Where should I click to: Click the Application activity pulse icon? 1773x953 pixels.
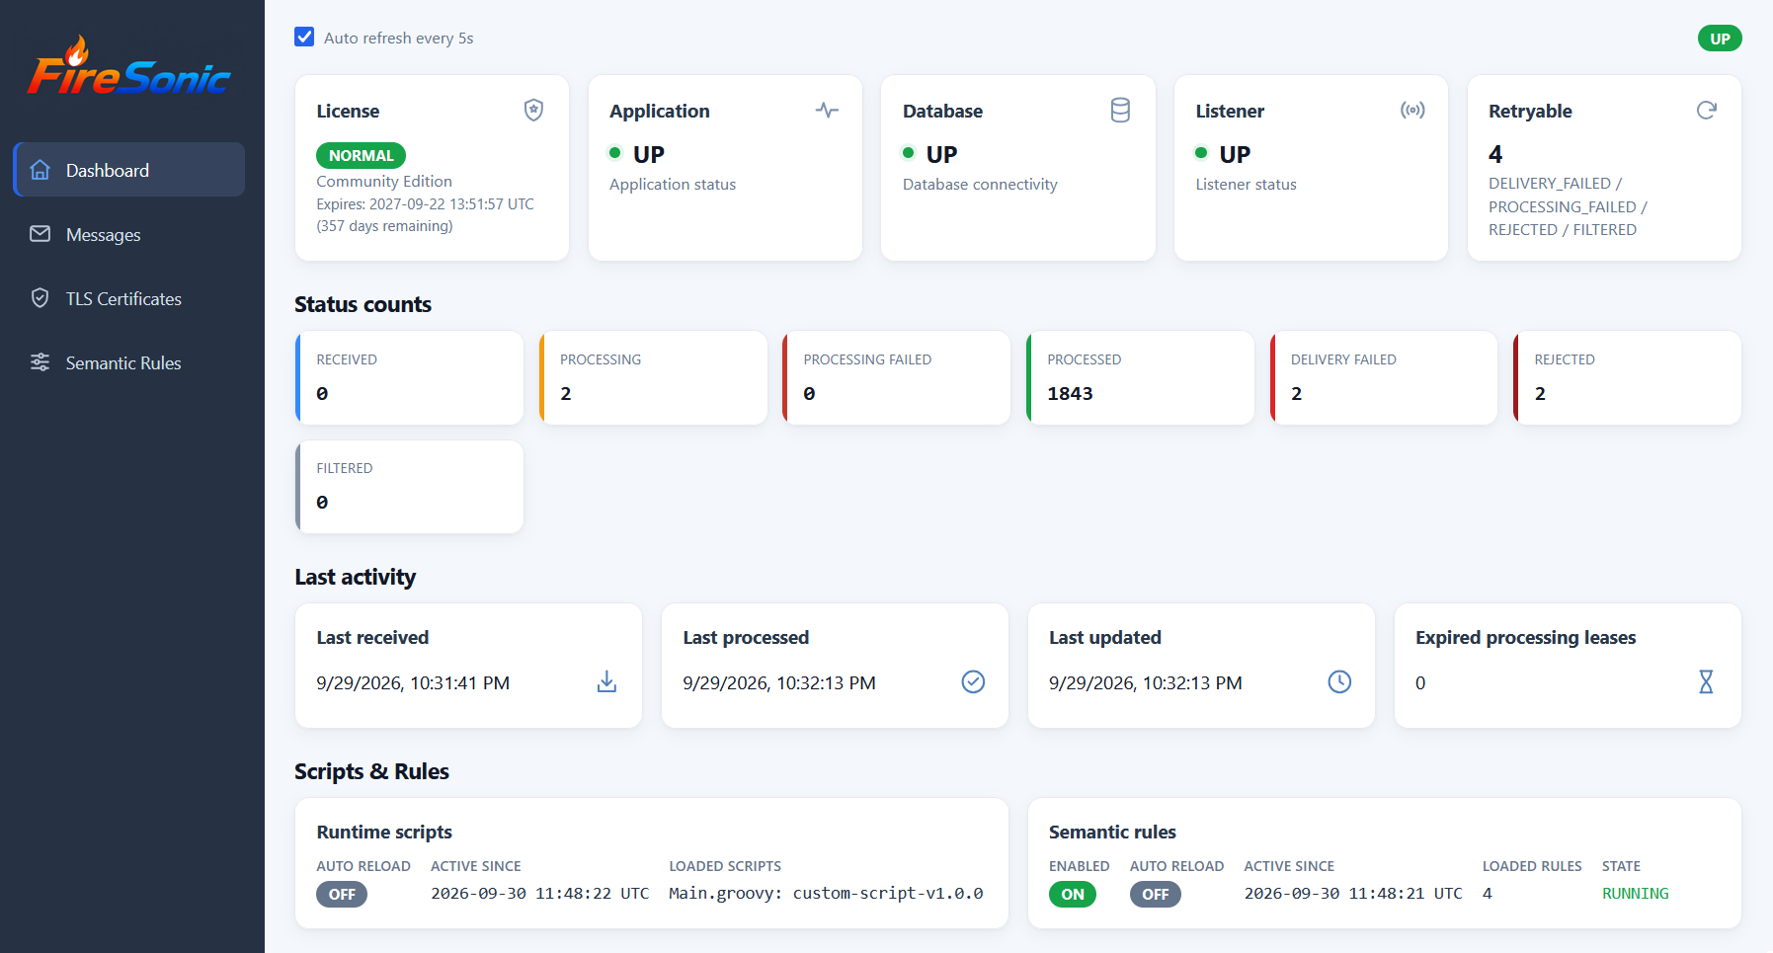(x=827, y=110)
